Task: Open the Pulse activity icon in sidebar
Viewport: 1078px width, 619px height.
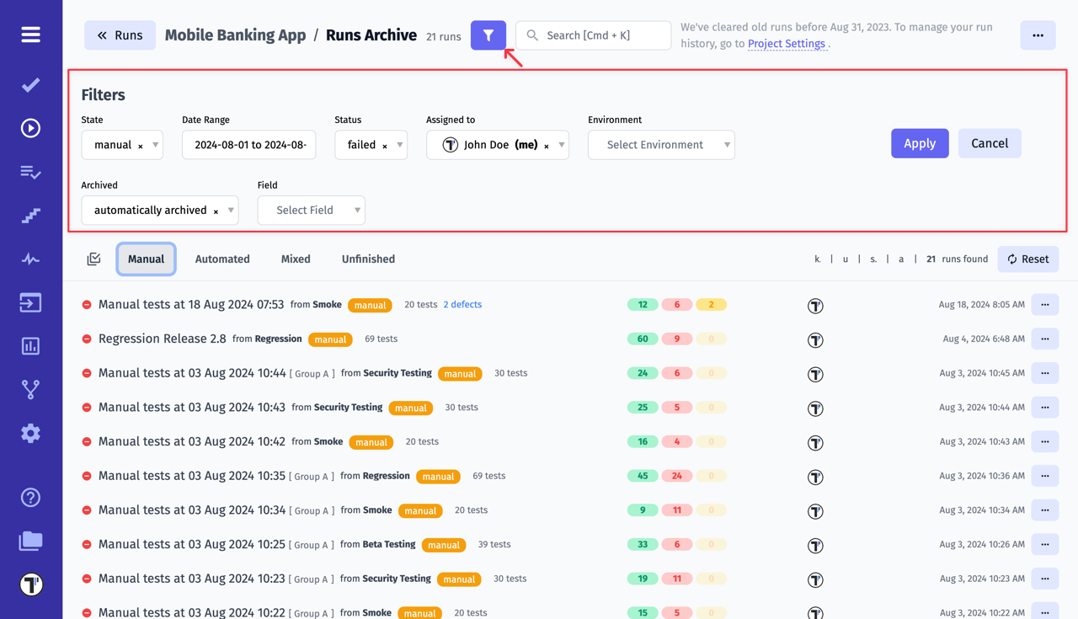Action: [x=30, y=259]
